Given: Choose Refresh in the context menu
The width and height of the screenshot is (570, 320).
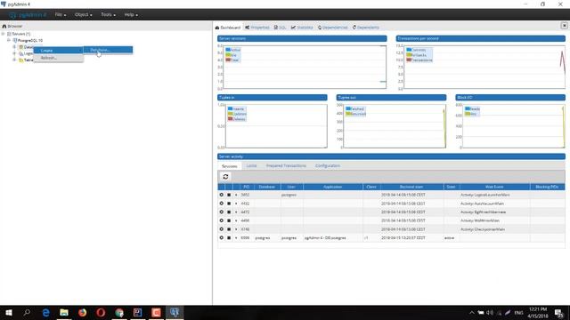Looking at the screenshot, I should coord(58,58).
